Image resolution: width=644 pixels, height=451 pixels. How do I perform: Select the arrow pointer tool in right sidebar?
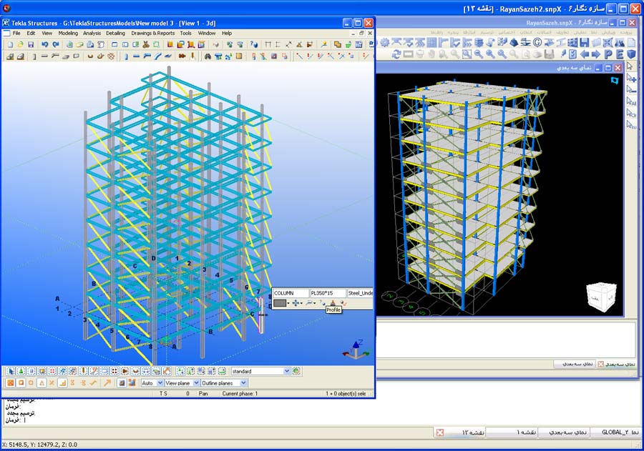point(631,66)
